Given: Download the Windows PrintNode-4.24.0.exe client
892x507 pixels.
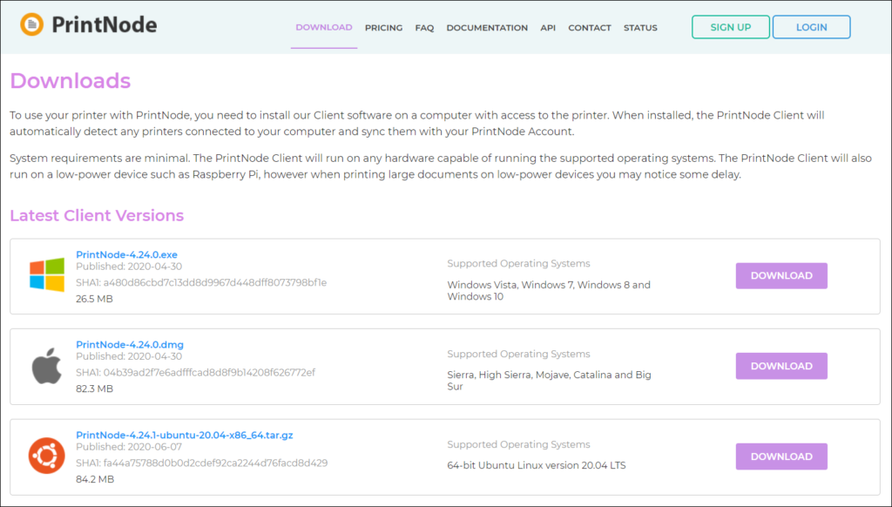Looking at the screenshot, I should point(781,276).
